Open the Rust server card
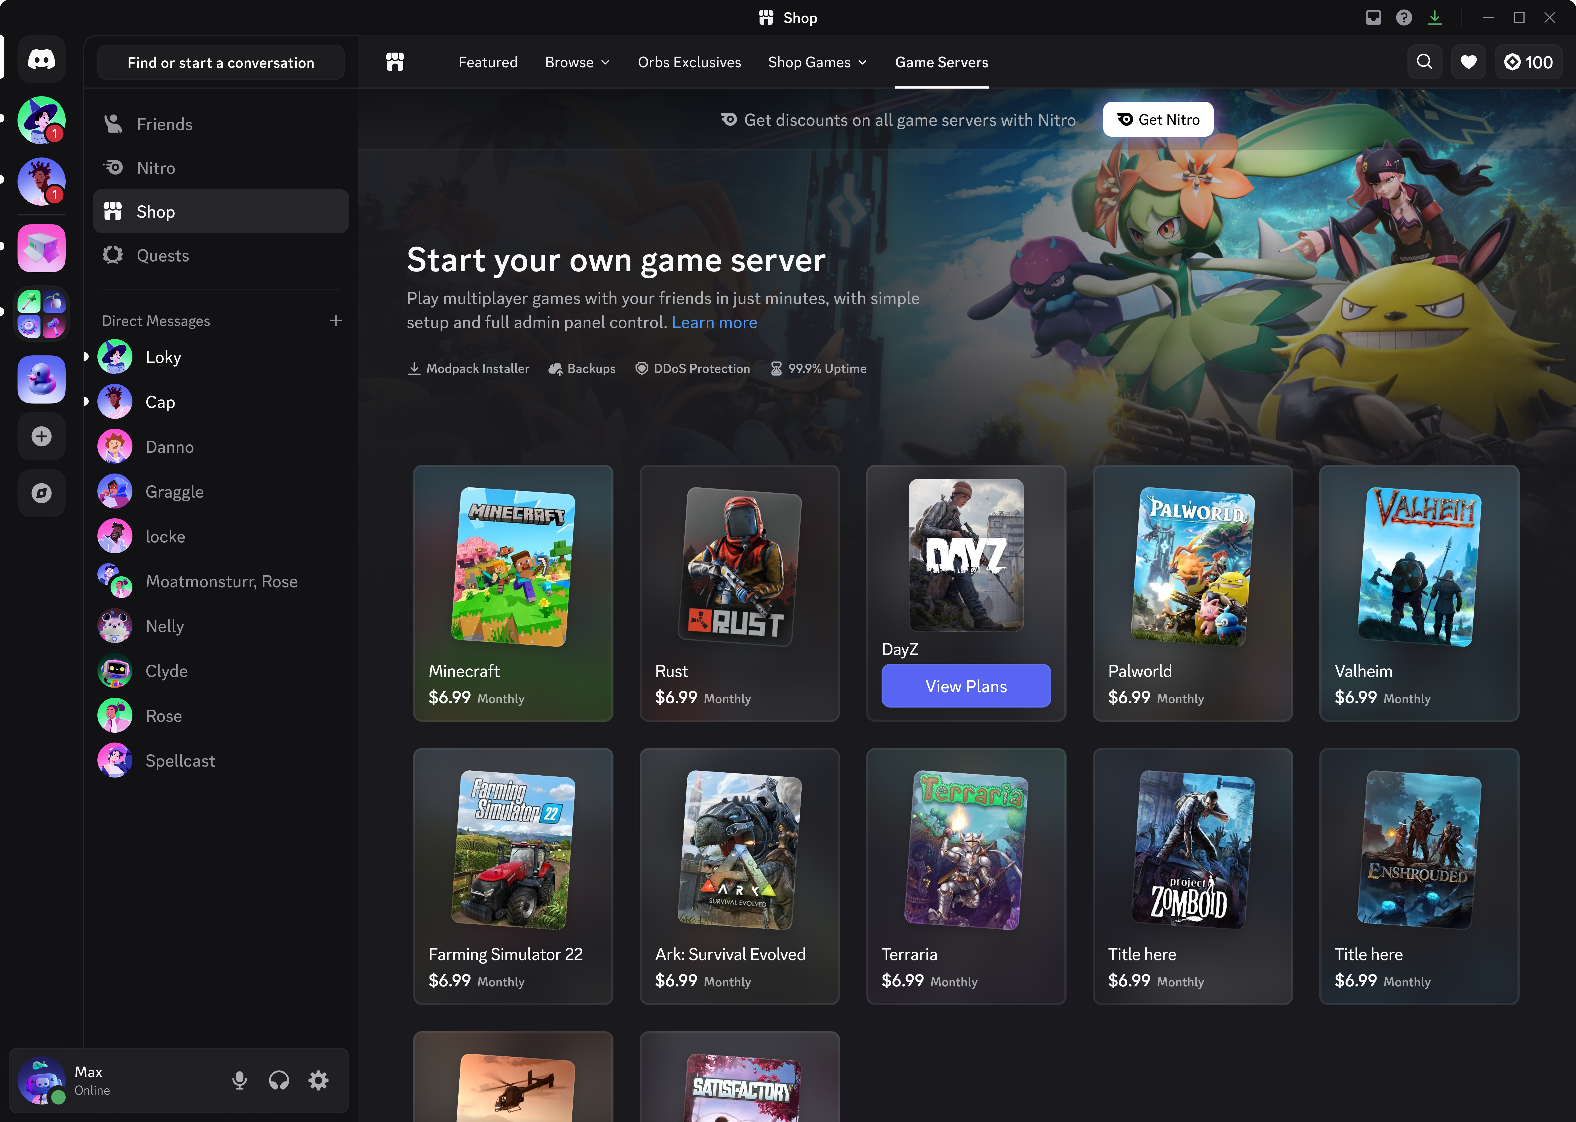 coord(740,594)
